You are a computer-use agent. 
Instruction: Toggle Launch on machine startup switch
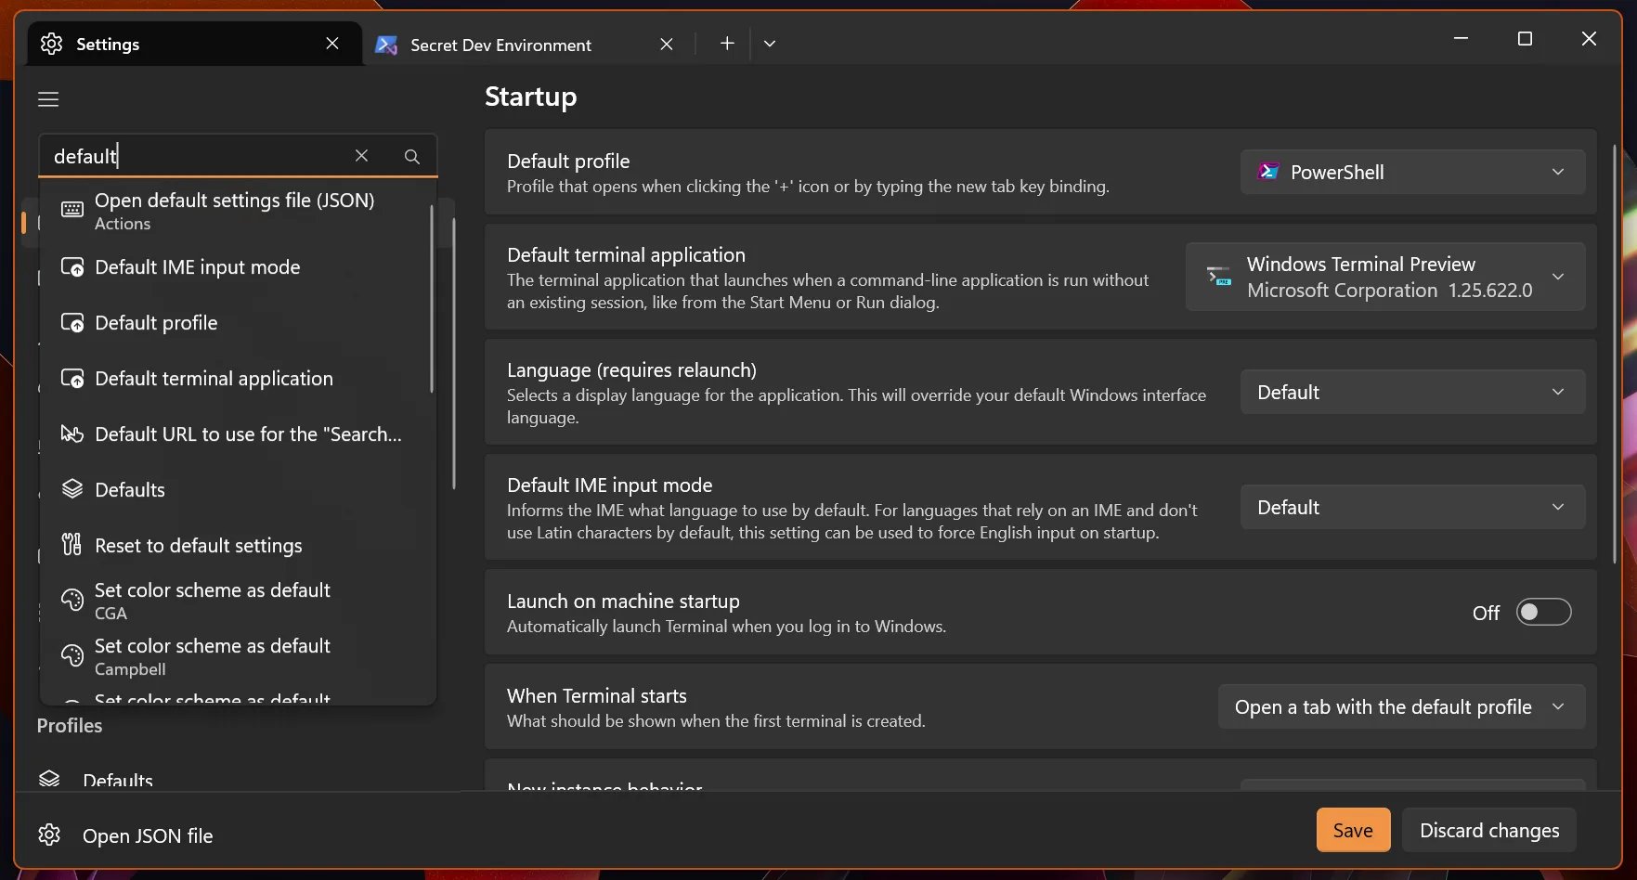(x=1542, y=613)
